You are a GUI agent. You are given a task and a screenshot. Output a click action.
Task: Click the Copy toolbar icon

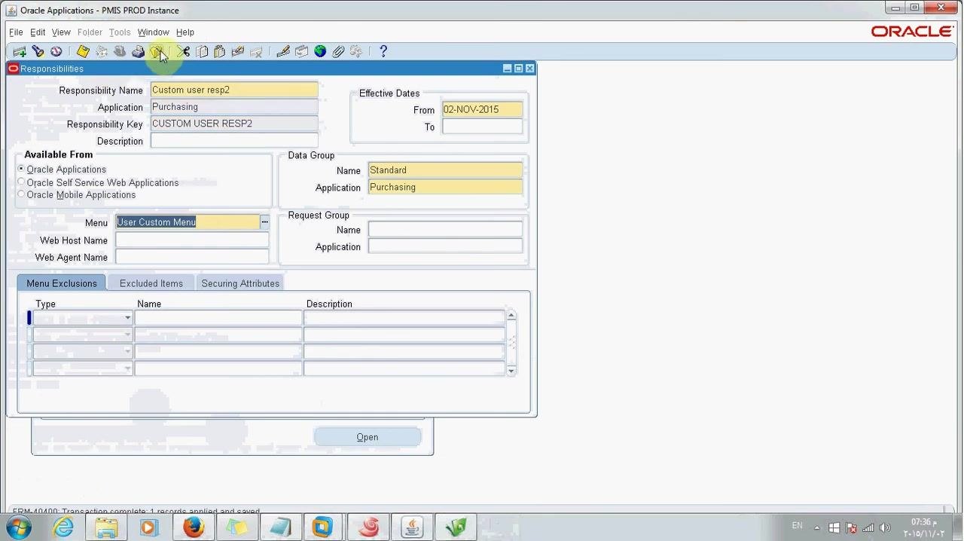click(202, 51)
